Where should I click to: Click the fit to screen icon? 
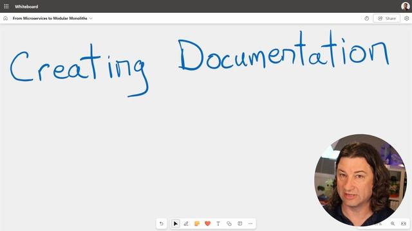pyautogui.click(x=404, y=224)
